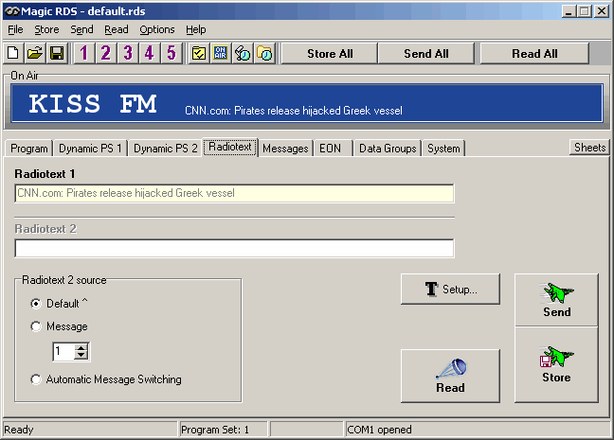Switch to the Data Groups tab
Viewport: 614px width, 440px height.
388,149
